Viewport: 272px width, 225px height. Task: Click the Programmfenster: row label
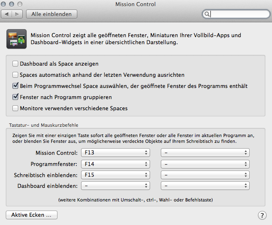54,164
